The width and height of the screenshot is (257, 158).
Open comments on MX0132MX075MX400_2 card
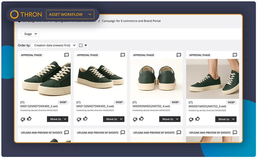pos(67,55)
